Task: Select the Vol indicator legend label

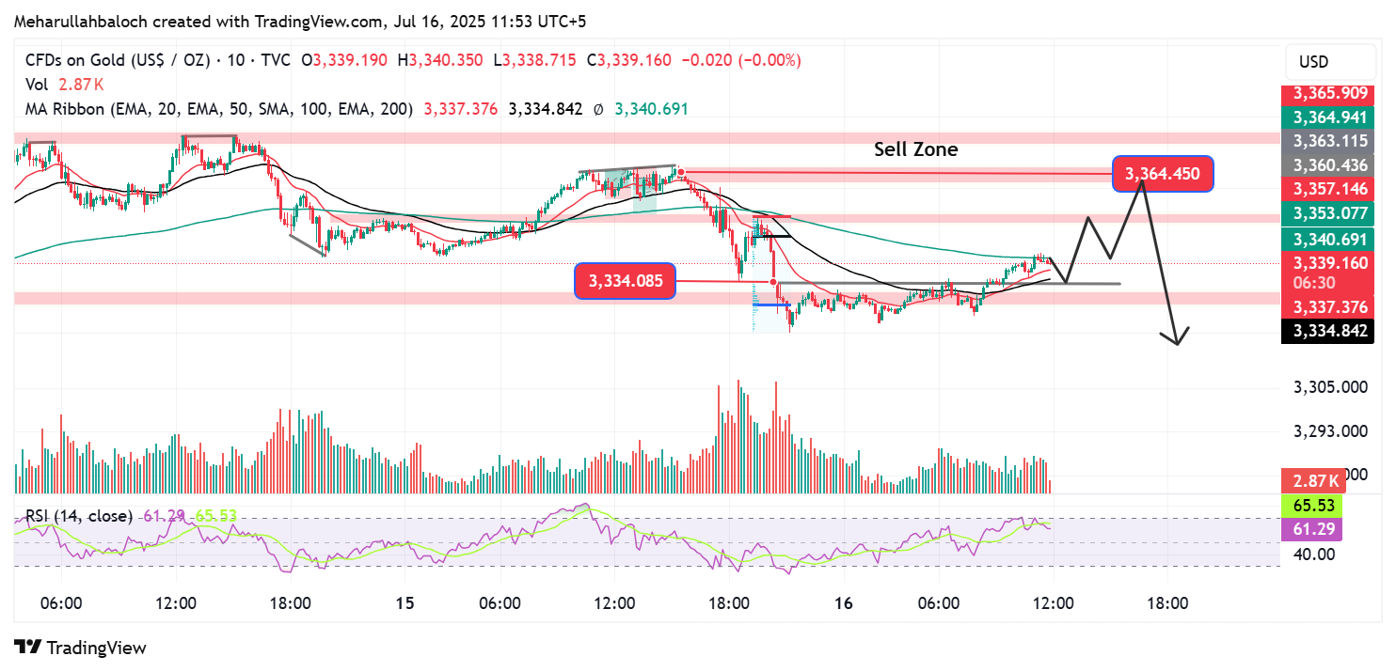Action: pyautogui.click(x=37, y=85)
